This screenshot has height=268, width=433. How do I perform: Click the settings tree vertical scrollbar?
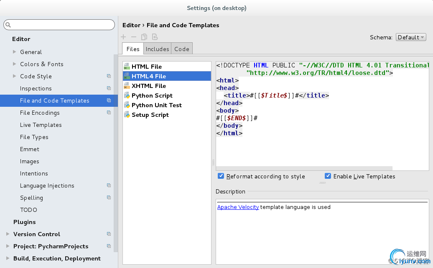116,153
